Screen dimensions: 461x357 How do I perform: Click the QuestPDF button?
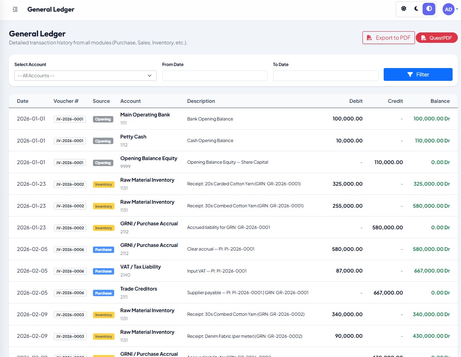coord(437,38)
